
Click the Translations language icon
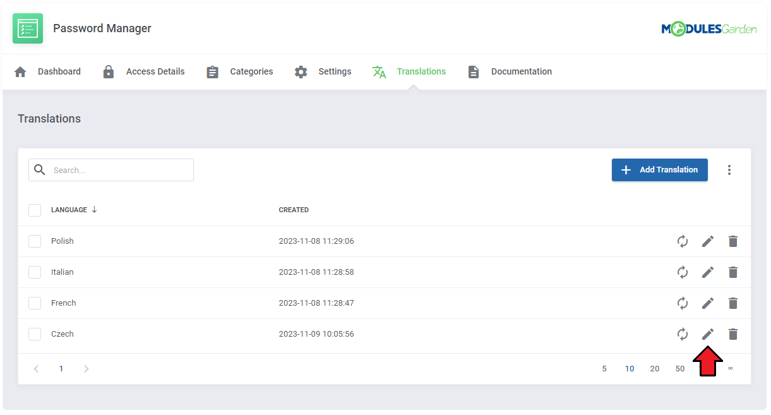tap(379, 72)
